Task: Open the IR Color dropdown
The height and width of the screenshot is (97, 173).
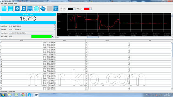Action: point(91,9)
